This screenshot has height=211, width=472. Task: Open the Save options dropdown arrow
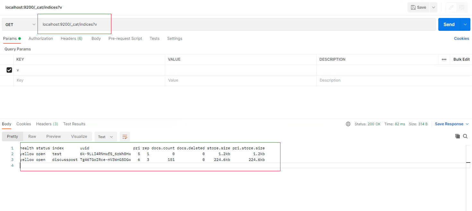433,7
